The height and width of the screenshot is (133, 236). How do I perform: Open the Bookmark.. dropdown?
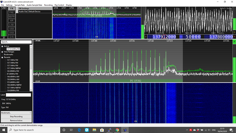(16, 113)
